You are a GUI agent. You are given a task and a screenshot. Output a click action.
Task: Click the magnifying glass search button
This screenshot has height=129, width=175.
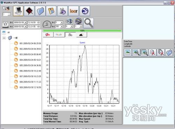(89, 23)
